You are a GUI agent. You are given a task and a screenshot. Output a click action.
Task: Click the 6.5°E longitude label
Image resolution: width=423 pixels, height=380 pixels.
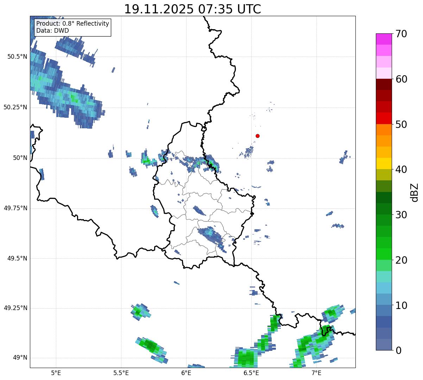point(251,373)
